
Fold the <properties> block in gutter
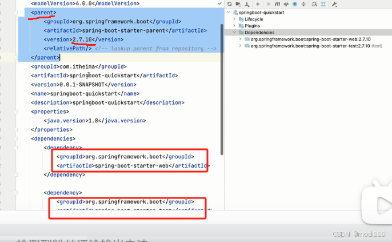point(15,112)
